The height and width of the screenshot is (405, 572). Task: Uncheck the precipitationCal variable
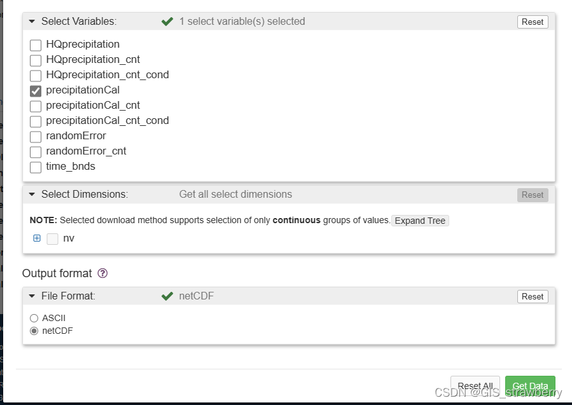pyautogui.click(x=36, y=90)
